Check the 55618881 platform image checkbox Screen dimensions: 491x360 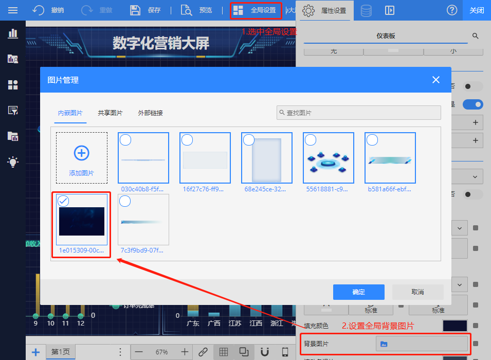tap(311, 140)
